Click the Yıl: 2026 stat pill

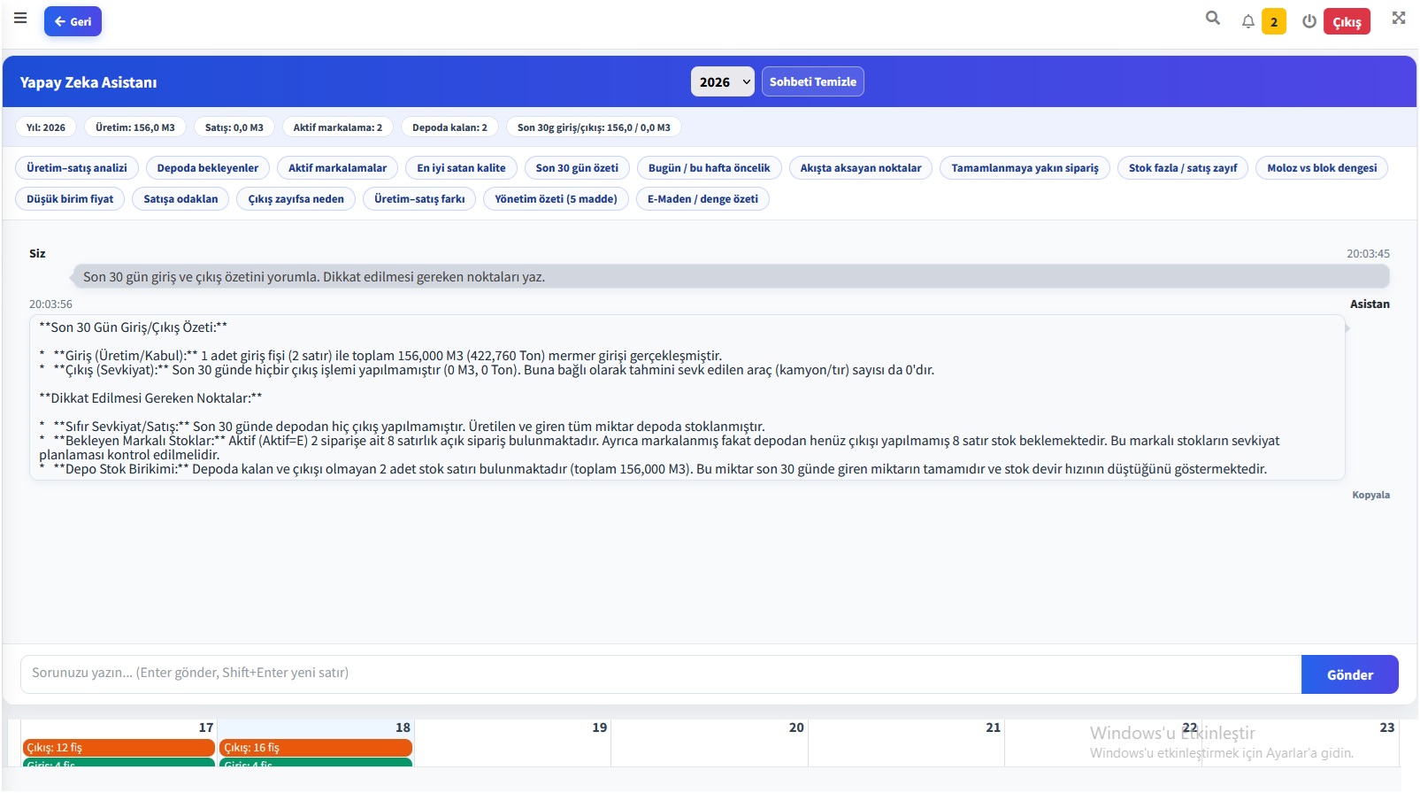click(46, 127)
